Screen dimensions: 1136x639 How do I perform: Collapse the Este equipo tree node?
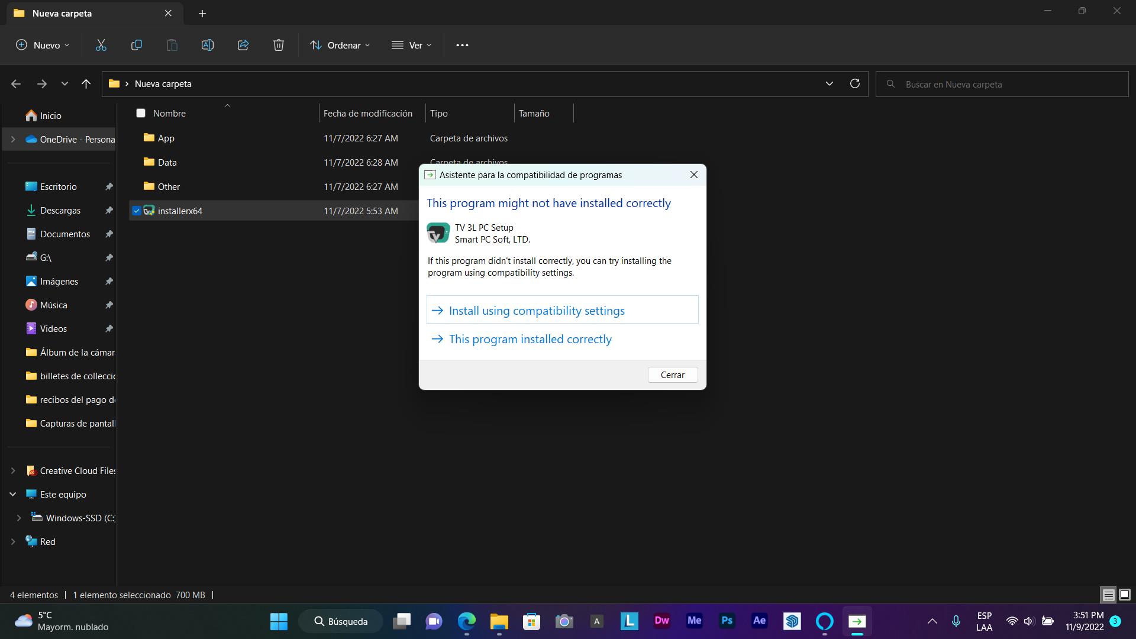(13, 494)
